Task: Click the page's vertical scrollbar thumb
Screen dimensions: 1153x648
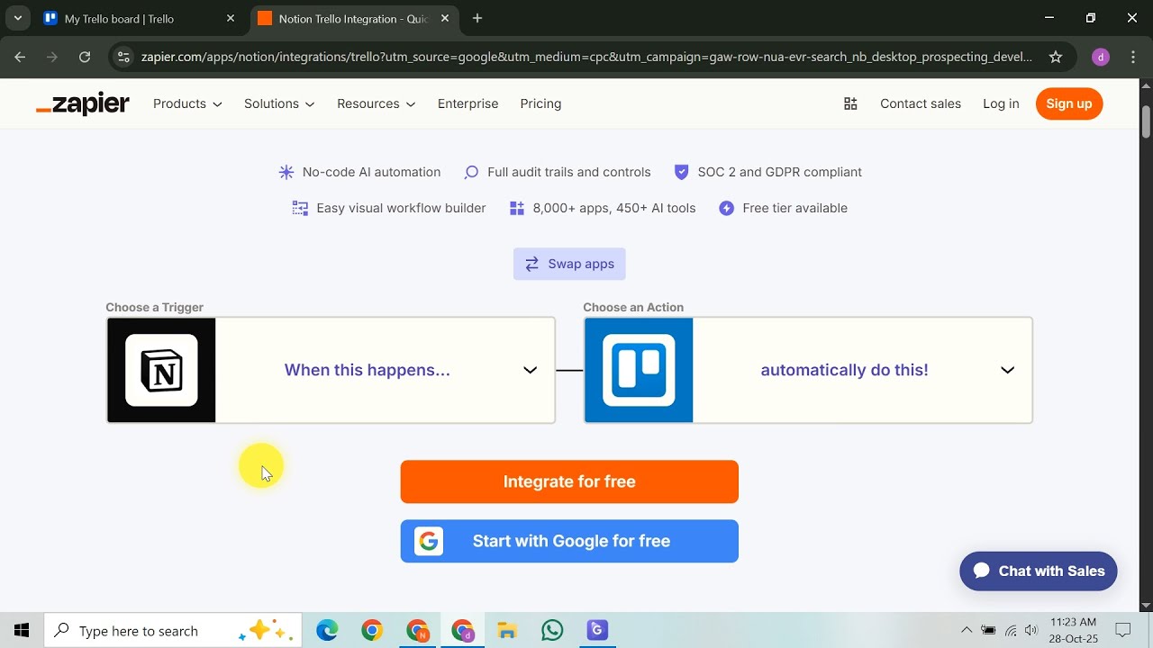Action: (x=1146, y=121)
